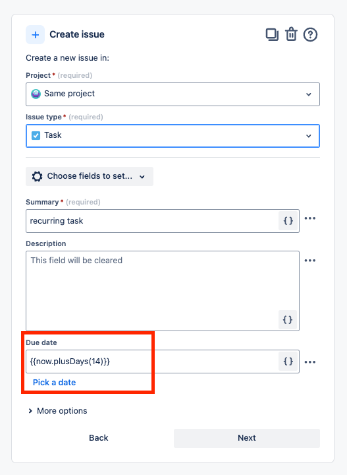Focus the Summary text field
Viewport: 347px width, 475px height.
[x=153, y=221]
